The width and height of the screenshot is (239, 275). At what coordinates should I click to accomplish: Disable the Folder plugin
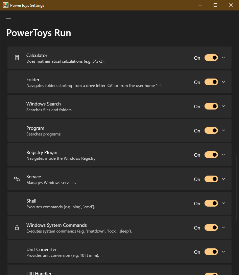[211, 82]
